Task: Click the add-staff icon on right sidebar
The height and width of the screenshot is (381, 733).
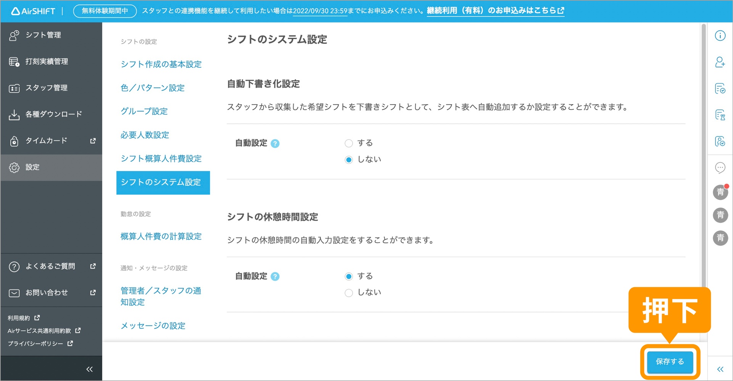Action: coord(720,63)
